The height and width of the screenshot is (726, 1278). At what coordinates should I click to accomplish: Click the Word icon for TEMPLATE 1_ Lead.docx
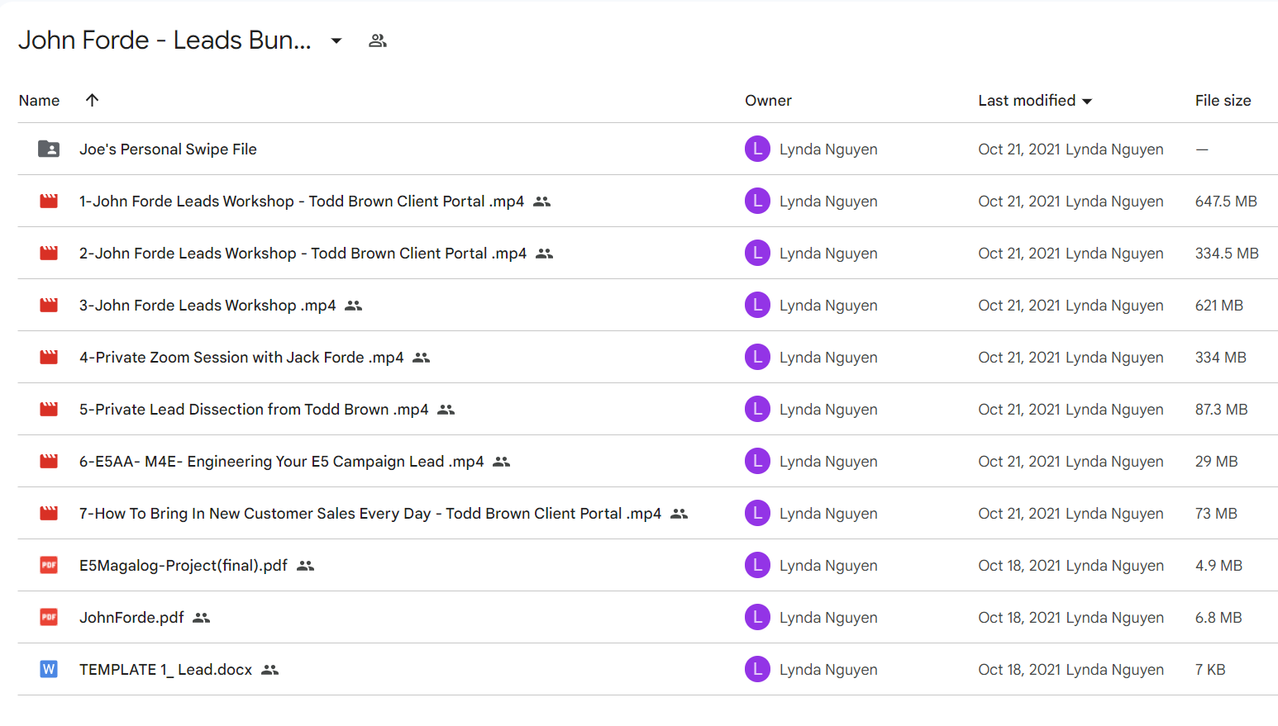pos(49,669)
